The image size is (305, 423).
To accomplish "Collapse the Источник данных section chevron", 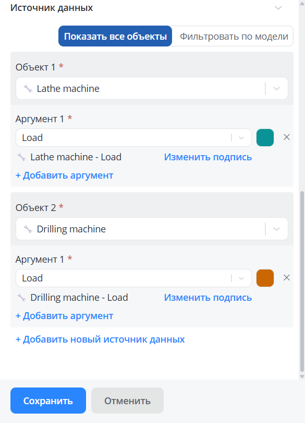I will (x=278, y=7).
